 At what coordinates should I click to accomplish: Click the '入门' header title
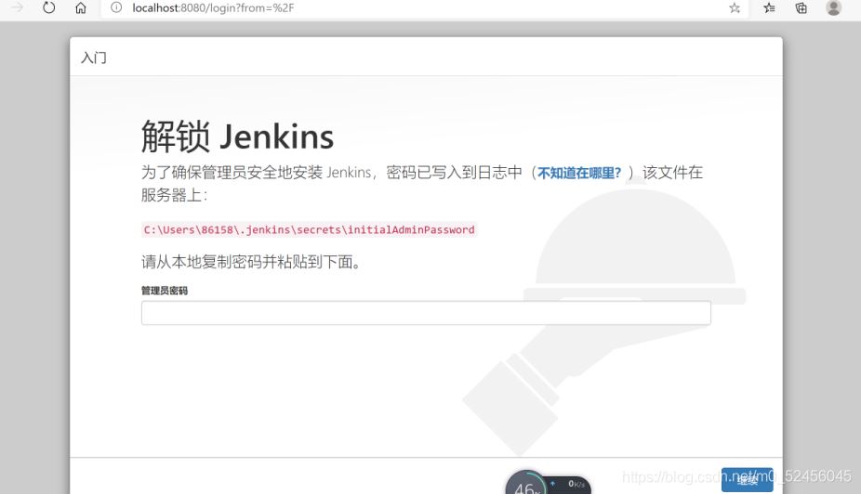click(x=94, y=58)
